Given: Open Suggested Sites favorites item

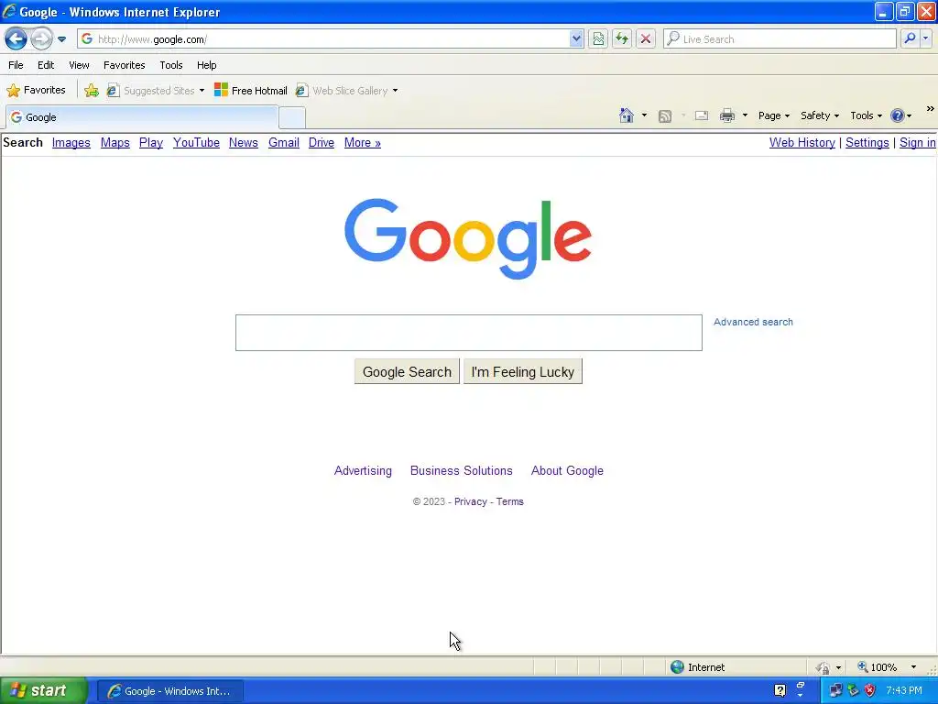Looking at the screenshot, I should tap(156, 91).
